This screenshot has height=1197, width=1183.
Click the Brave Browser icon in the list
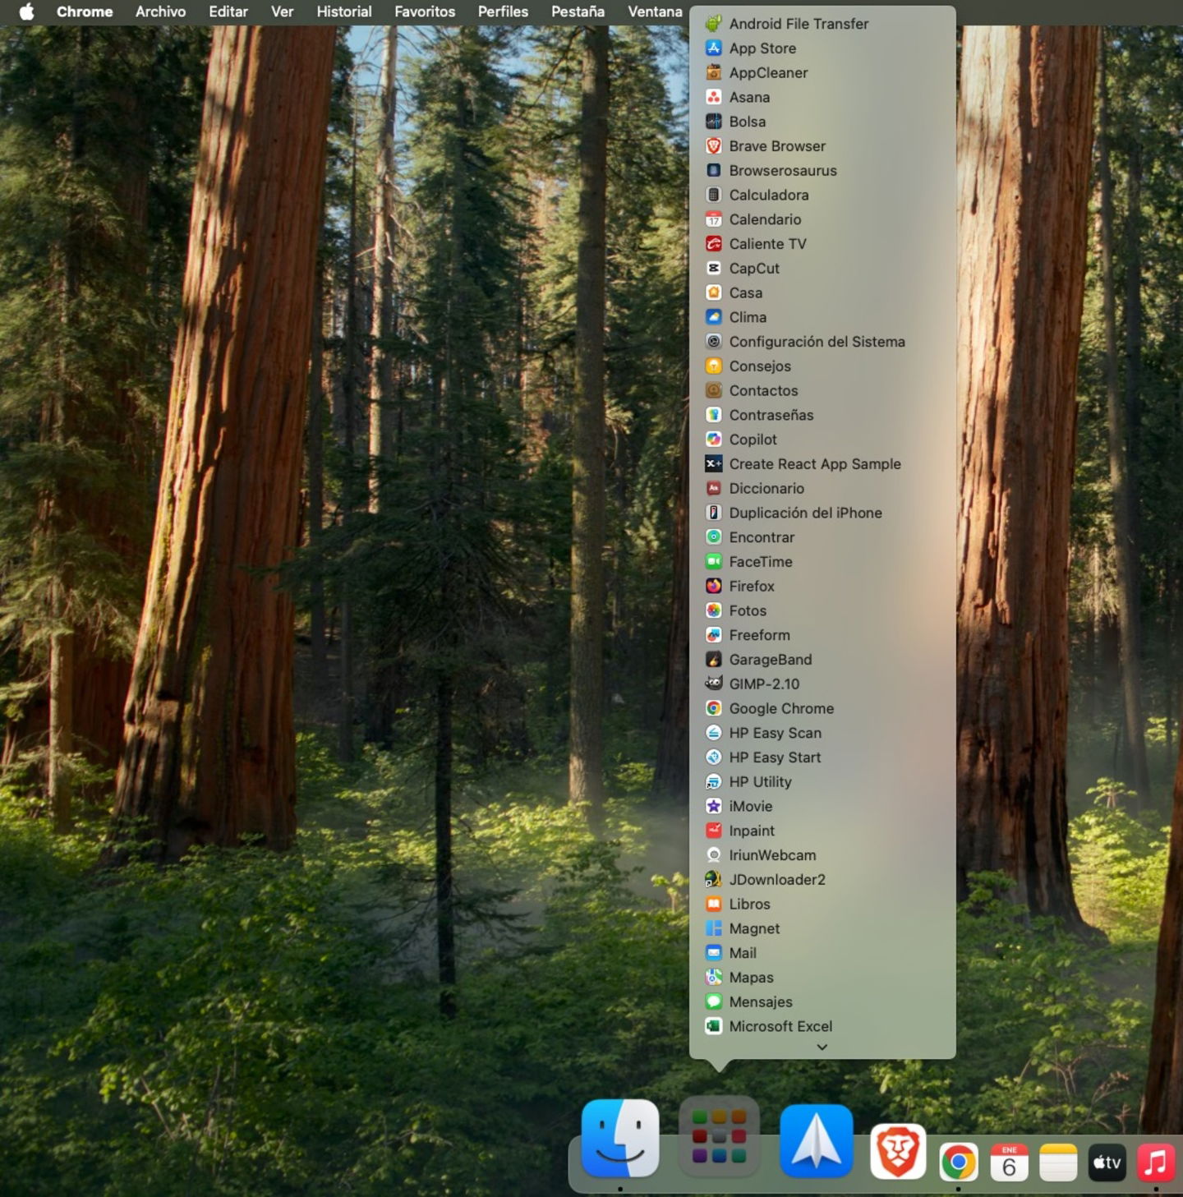pyautogui.click(x=714, y=146)
